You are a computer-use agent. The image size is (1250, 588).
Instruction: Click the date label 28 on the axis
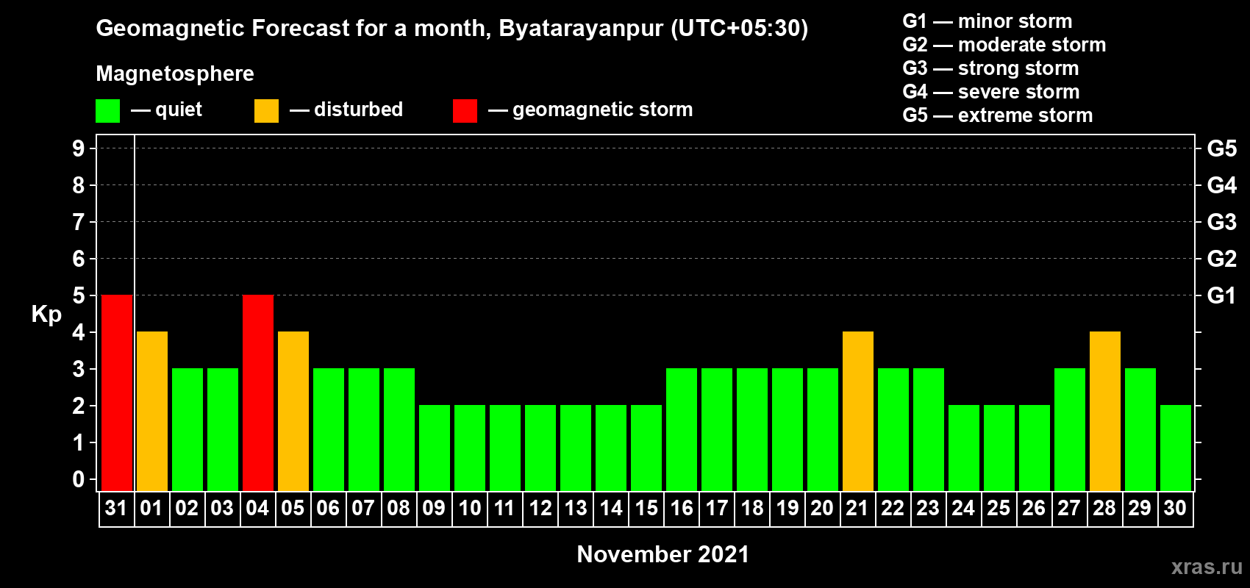1104,508
